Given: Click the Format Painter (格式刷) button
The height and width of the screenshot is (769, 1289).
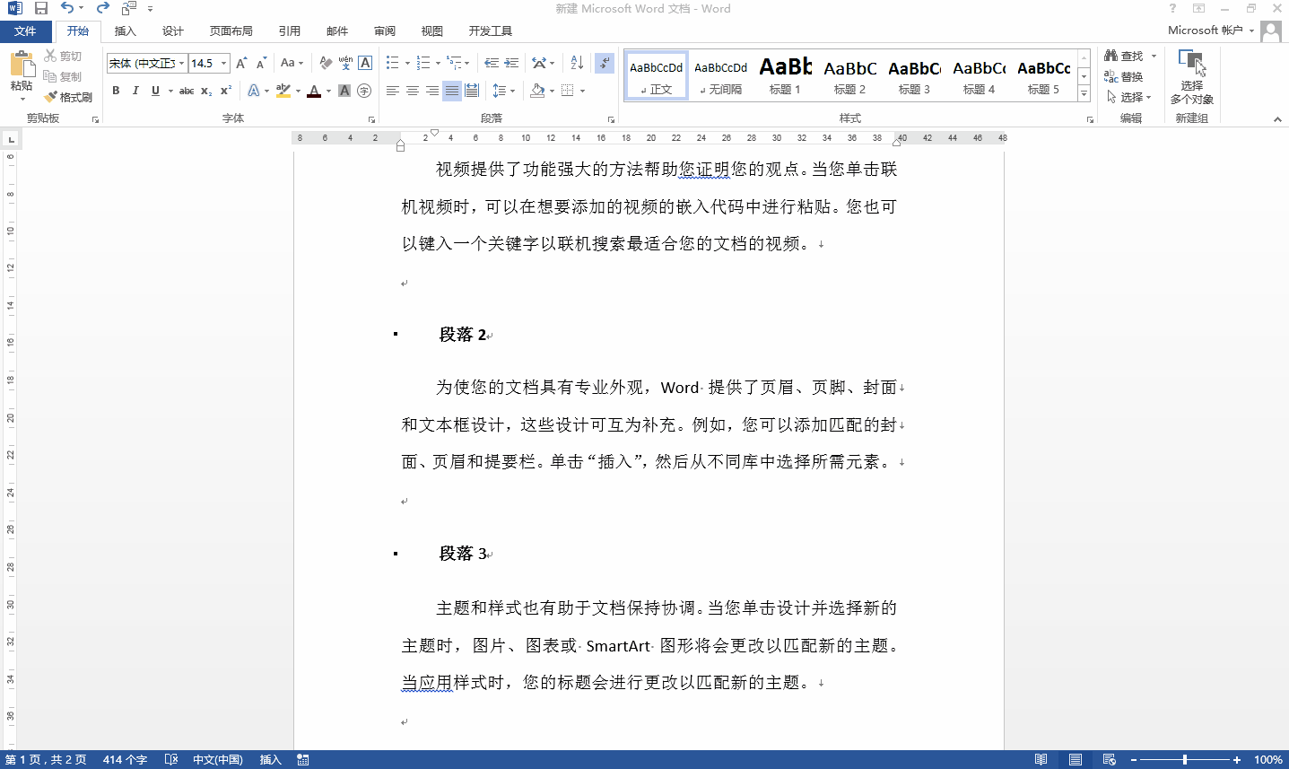Looking at the screenshot, I should pyautogui.click(x=69, y=97).
